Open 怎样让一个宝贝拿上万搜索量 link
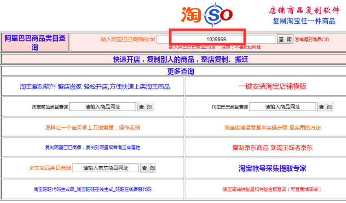Screen dimensions: 346x203 point(92,128)
